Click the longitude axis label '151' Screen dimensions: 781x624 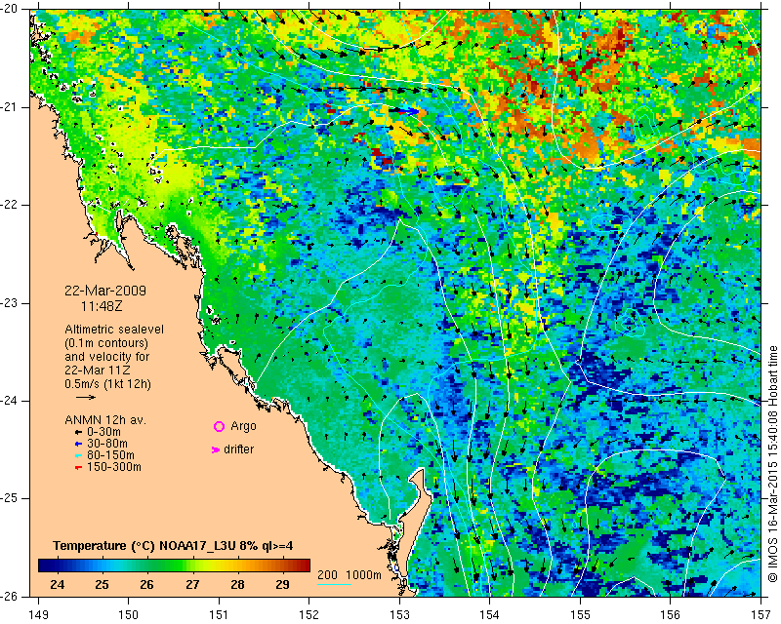(x=219, y=615)
